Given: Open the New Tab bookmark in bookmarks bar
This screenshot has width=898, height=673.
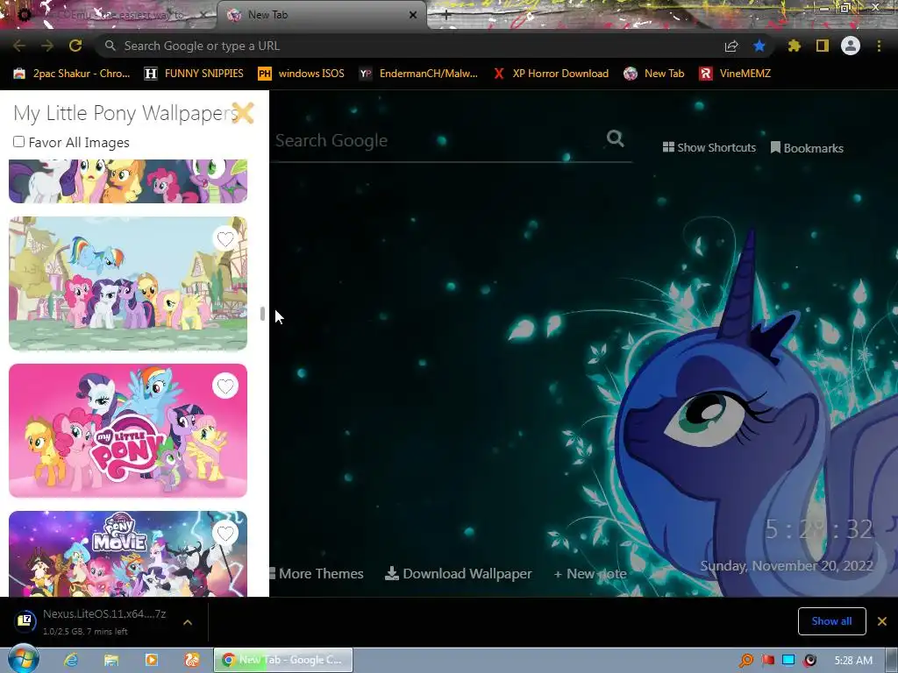Looking at the screenshot, I should [654, 74].
